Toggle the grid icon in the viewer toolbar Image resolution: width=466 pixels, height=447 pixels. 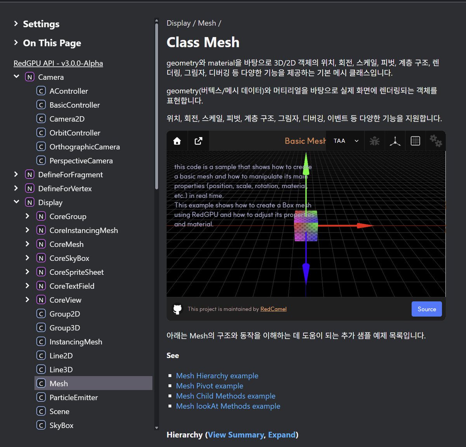click(x=416, y=141)
